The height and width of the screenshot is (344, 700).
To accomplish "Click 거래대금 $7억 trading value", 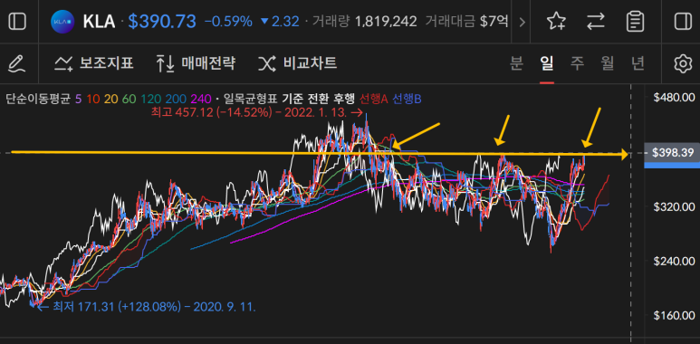I will 466,22.
